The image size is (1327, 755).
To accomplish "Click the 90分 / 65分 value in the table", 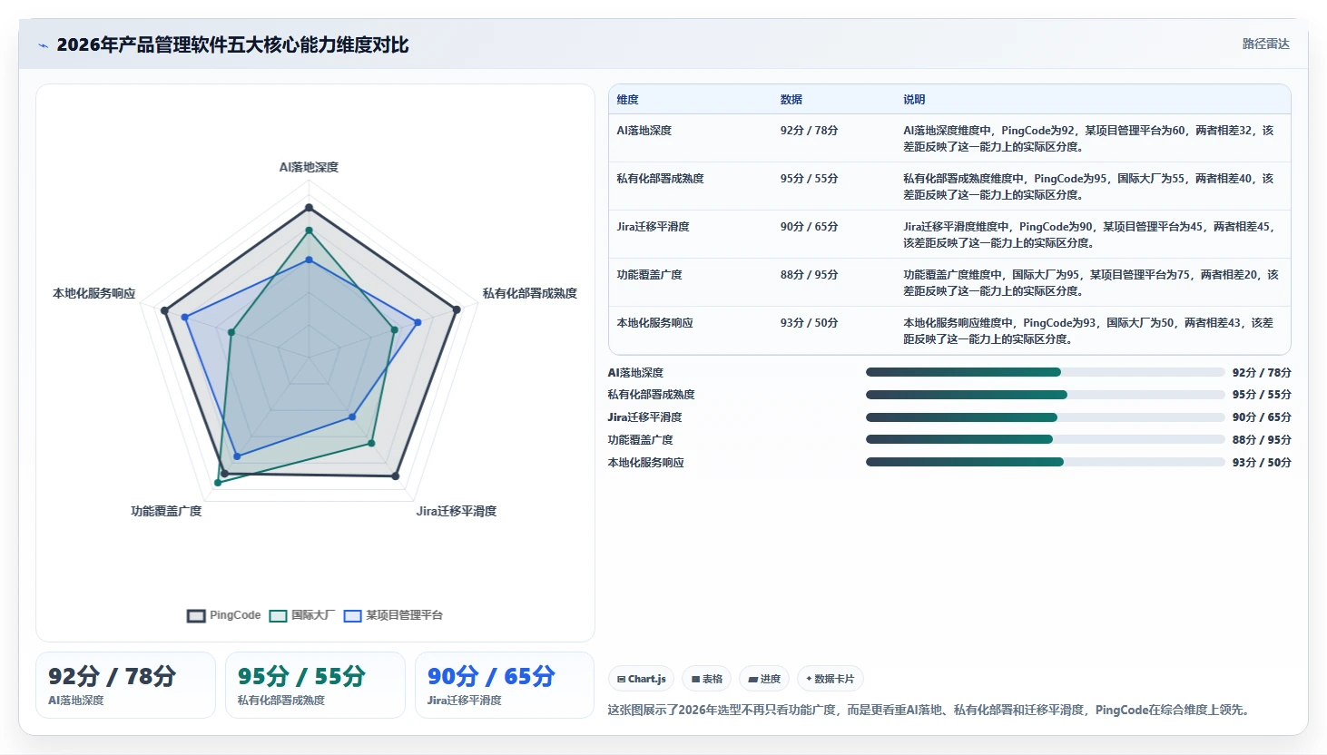I will (809, 227).
